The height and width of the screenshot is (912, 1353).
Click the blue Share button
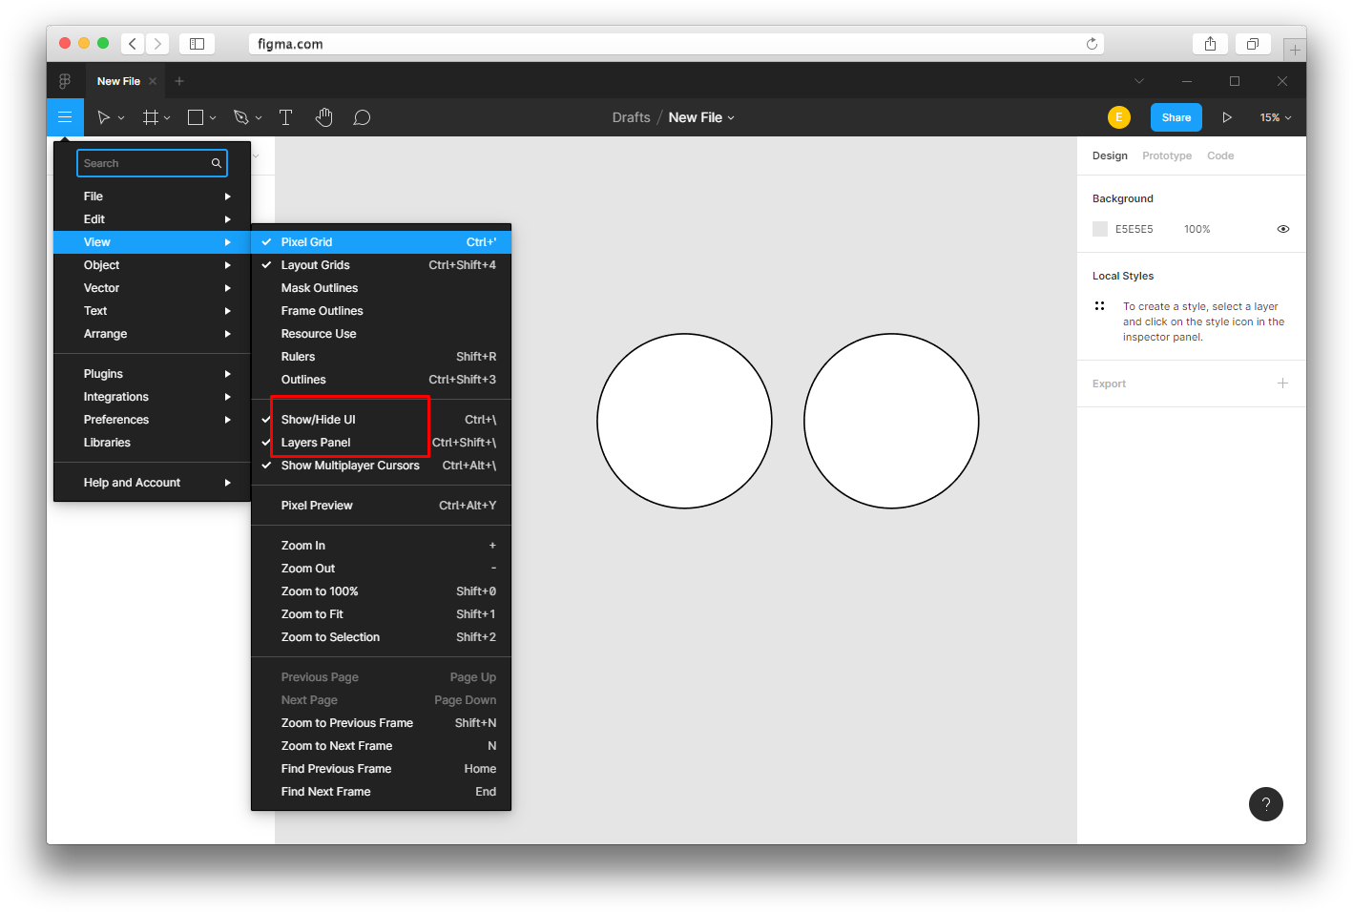point(1176,117)
